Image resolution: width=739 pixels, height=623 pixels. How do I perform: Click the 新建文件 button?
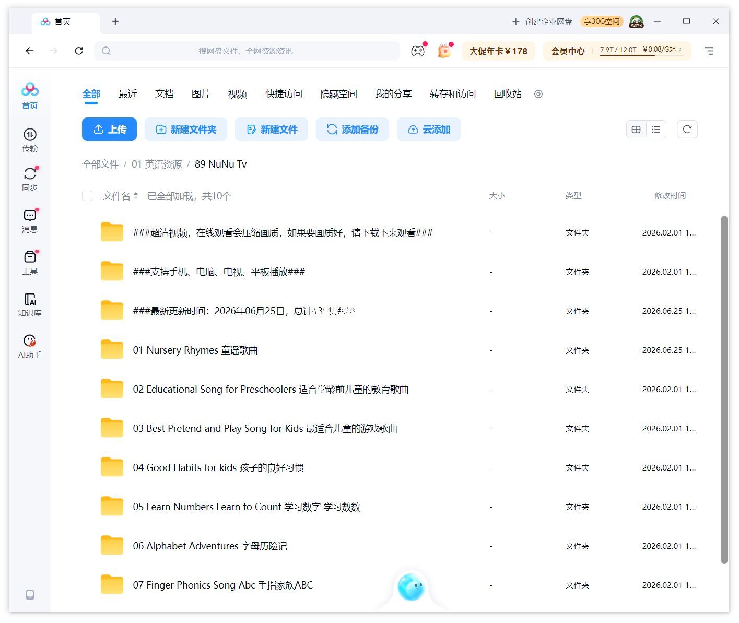tap(272, 130)
